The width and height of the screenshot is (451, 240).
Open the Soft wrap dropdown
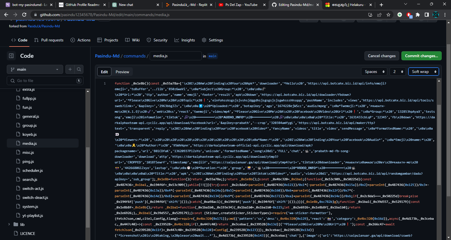point(423,72)
